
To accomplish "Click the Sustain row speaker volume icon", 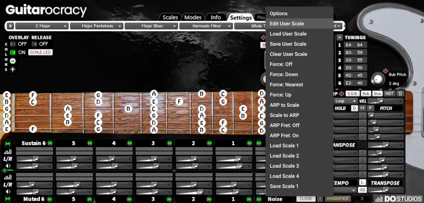I will pos(8,166).
